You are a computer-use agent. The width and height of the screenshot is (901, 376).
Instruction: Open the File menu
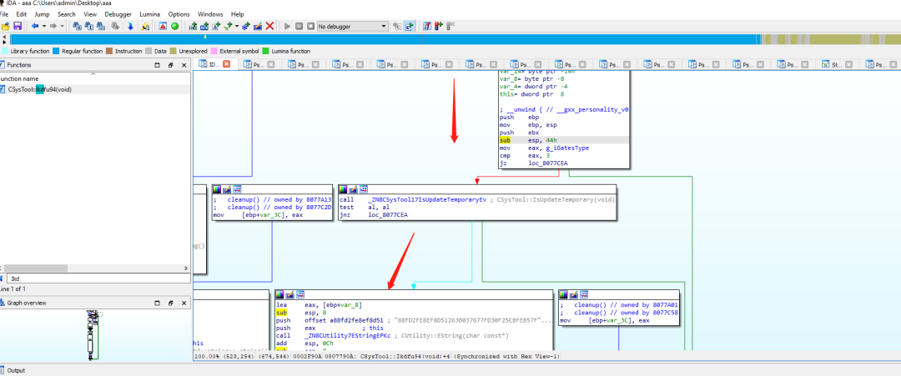(5, 14)
